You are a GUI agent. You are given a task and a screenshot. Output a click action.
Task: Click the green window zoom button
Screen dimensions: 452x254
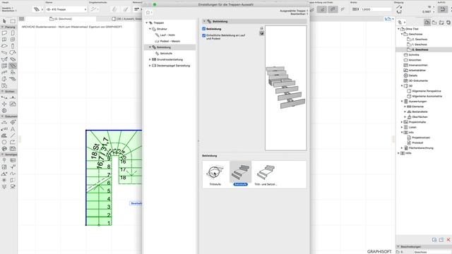tap(155, 4)
